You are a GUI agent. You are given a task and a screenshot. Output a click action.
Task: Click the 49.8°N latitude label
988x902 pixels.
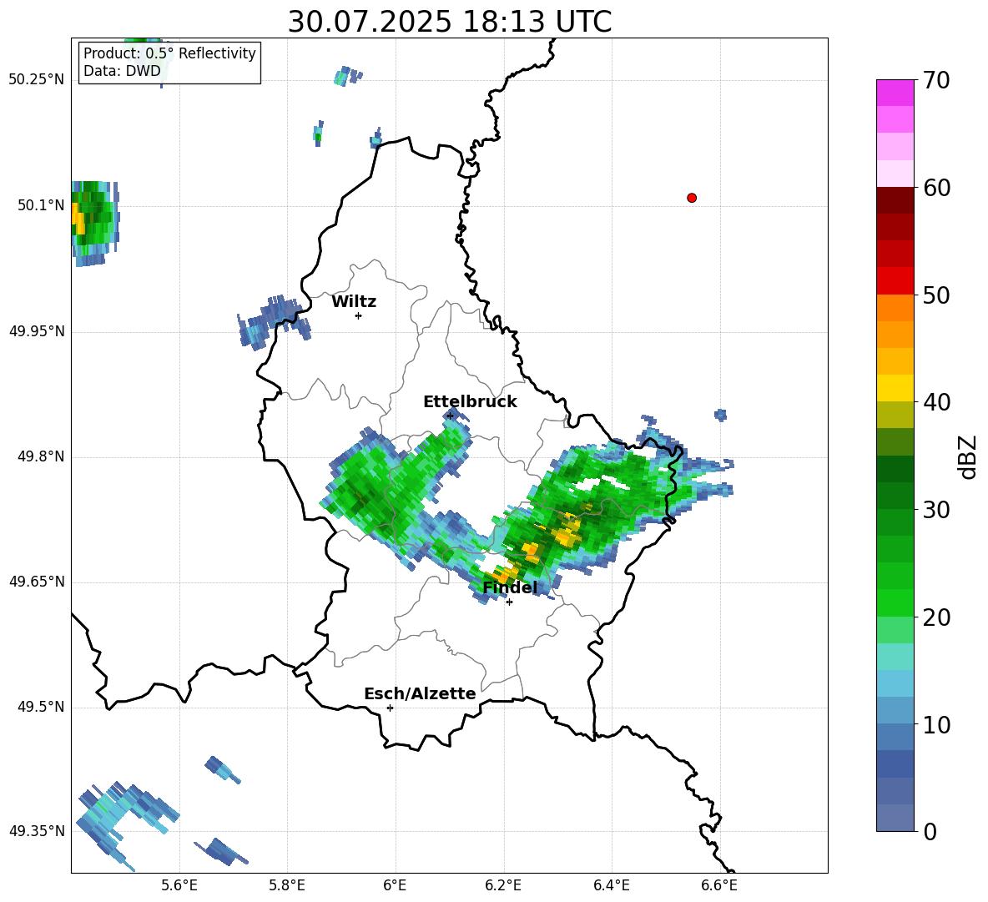pos(41,456)
